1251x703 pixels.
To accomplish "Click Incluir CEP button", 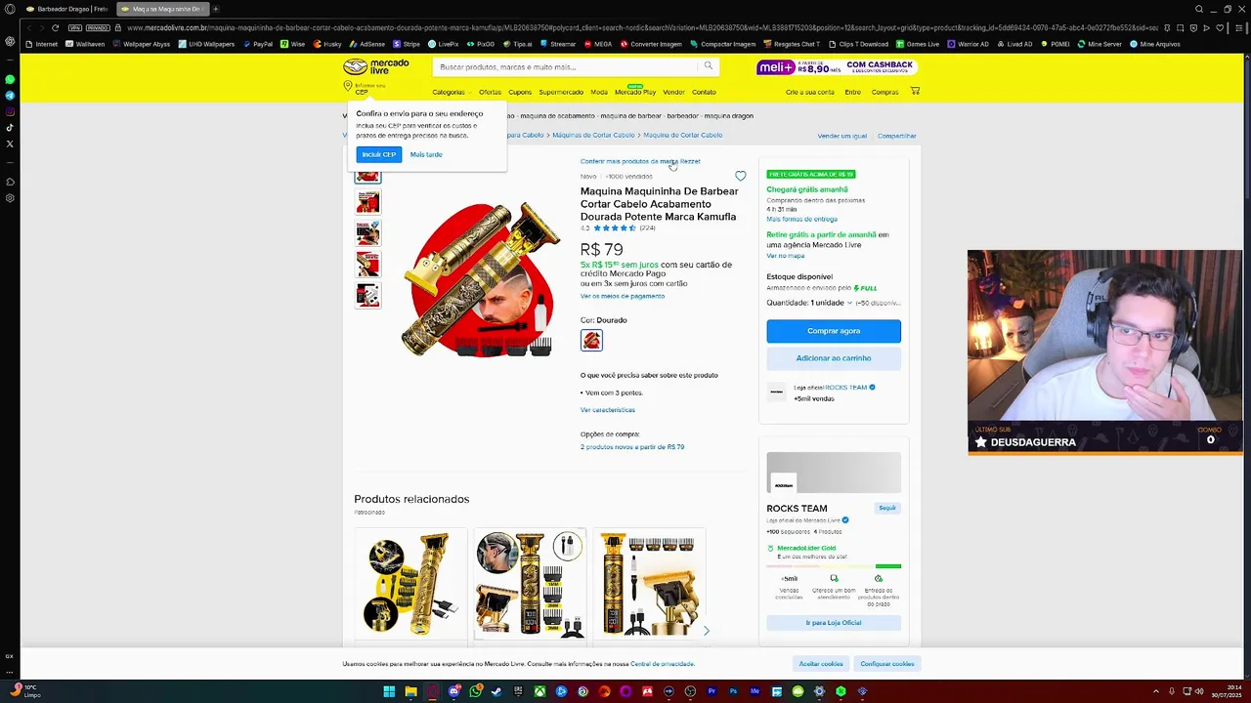I will pyautogui.click(x=378, y=154).
